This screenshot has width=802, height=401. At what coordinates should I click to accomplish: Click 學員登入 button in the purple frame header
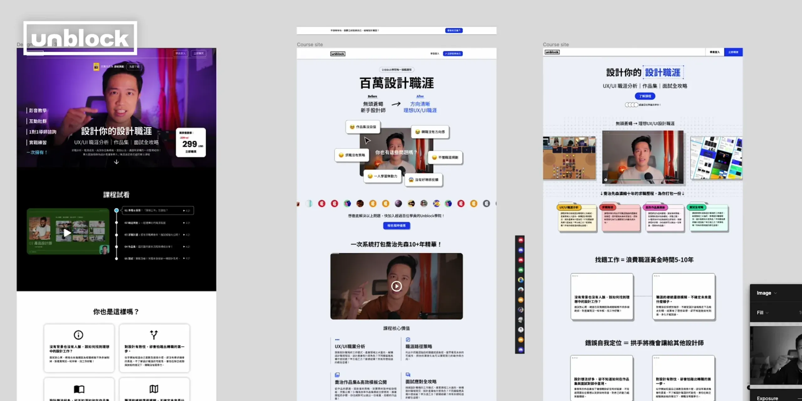180,54
